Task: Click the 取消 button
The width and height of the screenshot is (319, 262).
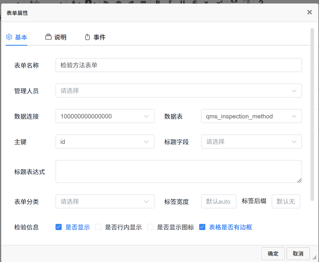Action: (x=298, y=254)
